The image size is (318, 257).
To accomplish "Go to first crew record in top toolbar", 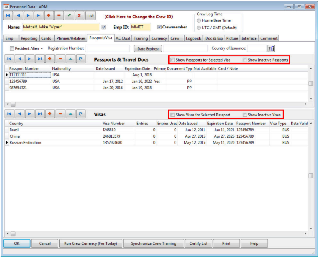I will (9, 16).
